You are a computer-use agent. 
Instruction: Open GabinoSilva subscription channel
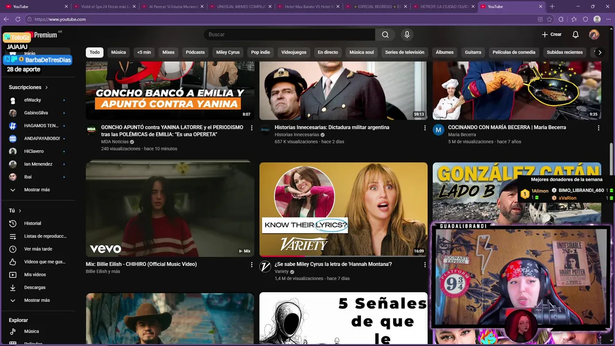(37, 113)
